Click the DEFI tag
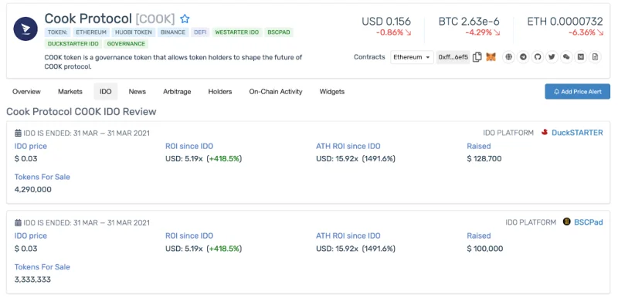The width and height of the screenshot is (618, 298). (x=200, y=32)
